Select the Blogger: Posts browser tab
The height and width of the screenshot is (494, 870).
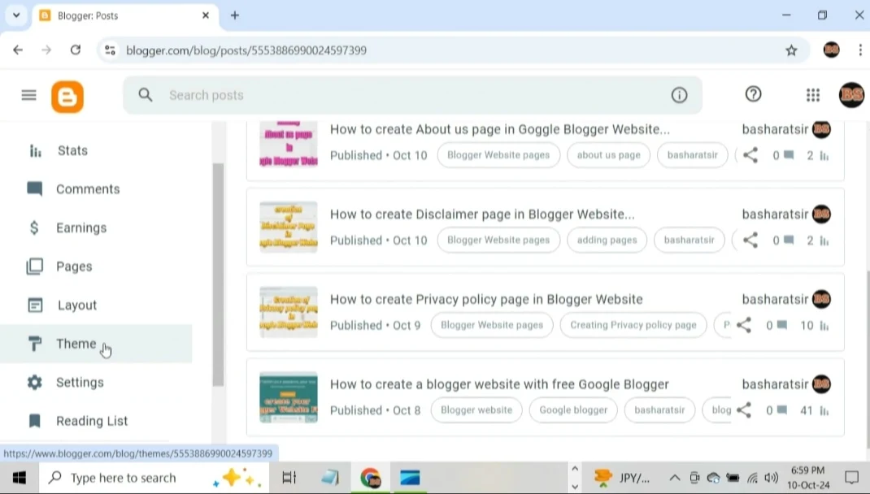[x=125, y=16]
